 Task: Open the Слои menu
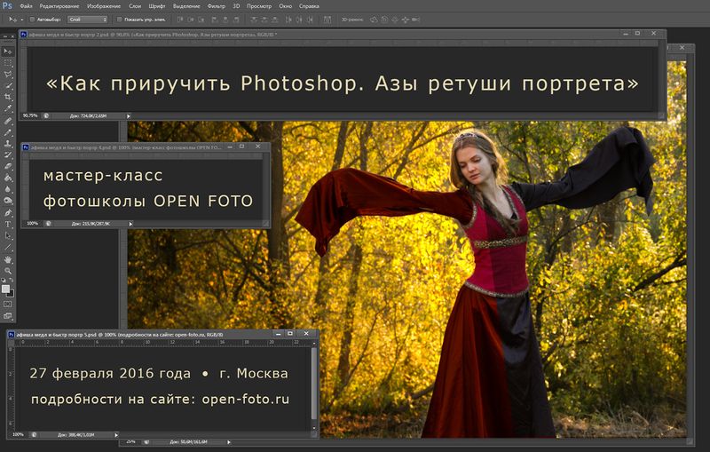coord(135,6)
